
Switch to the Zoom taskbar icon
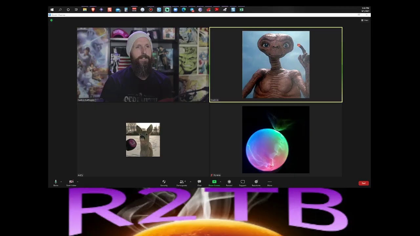pyautogui.click(x=176, y=10)
